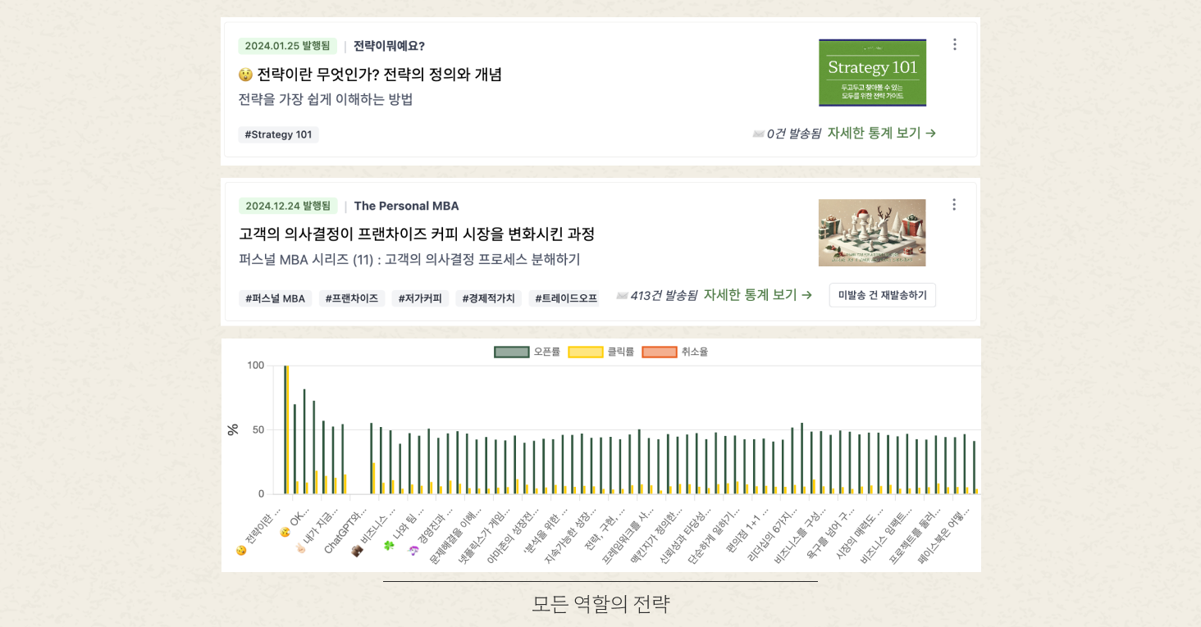Click the OK-hand emoji below the 내가 지금 label

pyautogui.click(x=301, y=549)
